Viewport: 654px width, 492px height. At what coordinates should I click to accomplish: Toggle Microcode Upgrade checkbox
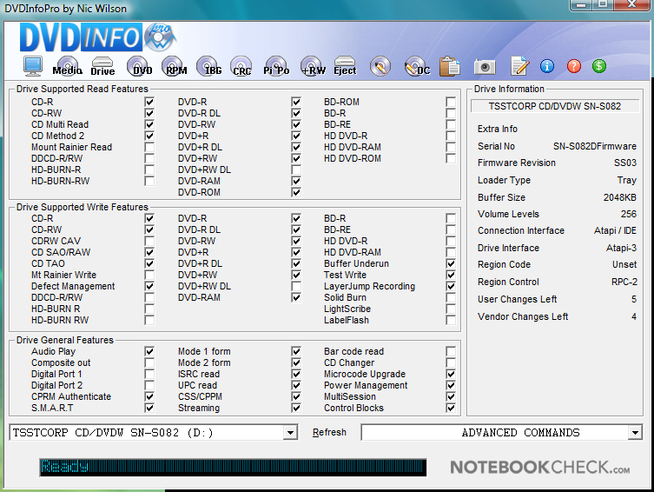[x=451, y=374]
